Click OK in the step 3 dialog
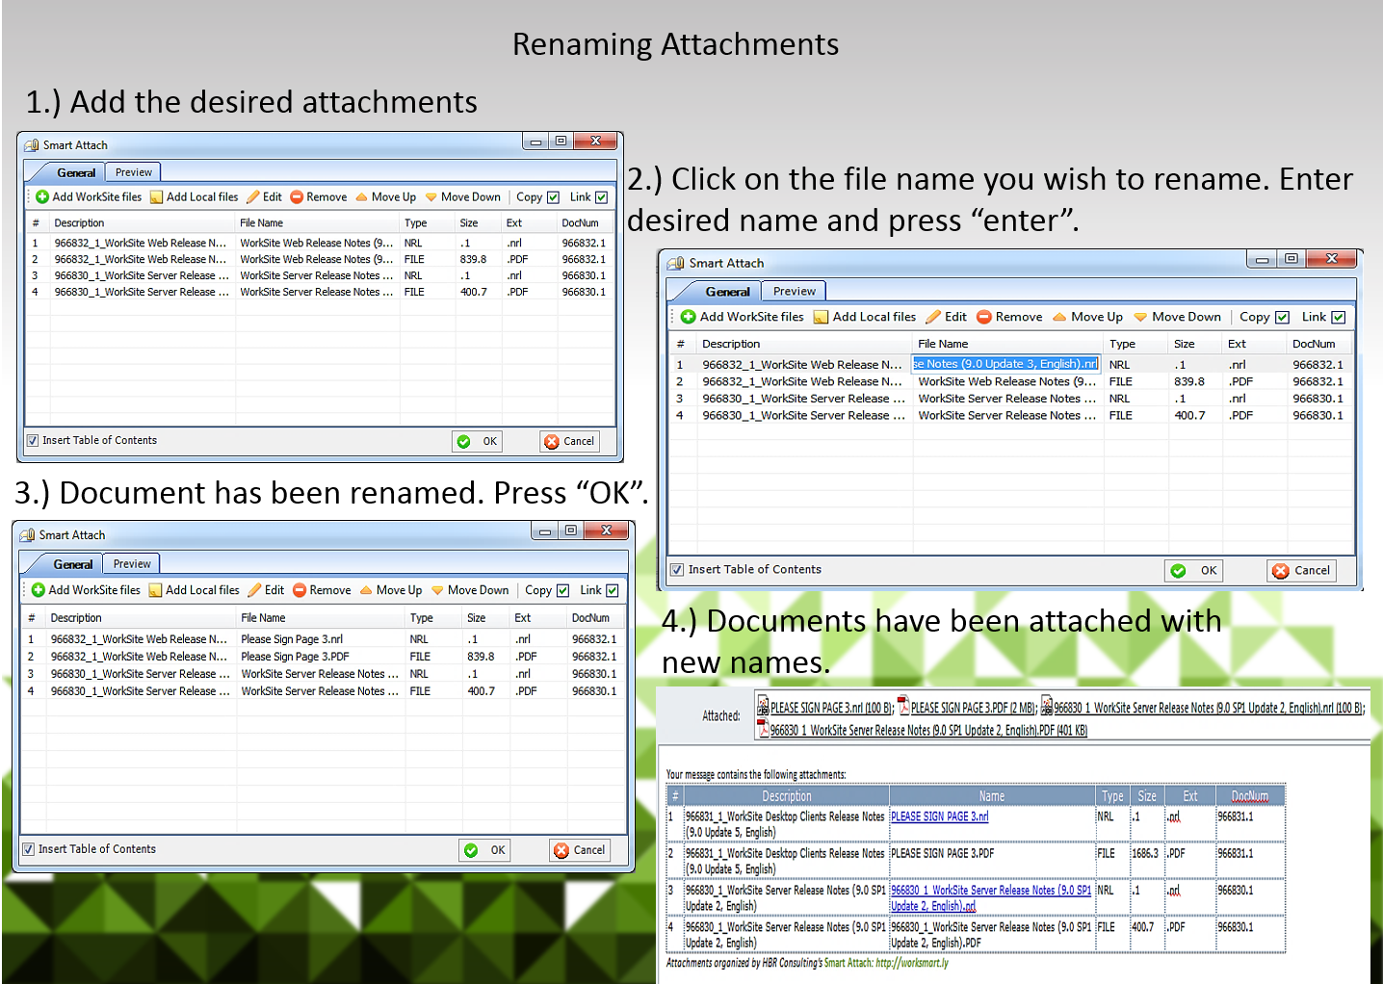 pyautogui.click(x=484, y=850)
